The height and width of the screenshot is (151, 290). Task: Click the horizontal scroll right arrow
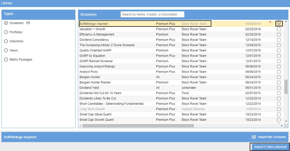[x=282, y=126]
